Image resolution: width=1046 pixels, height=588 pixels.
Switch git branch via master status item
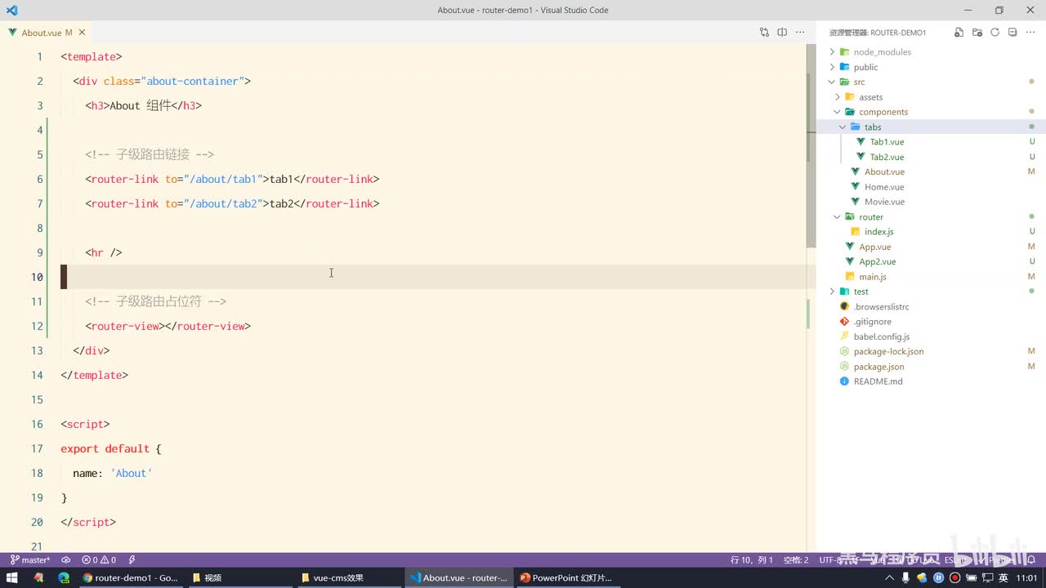pos(30,560)
